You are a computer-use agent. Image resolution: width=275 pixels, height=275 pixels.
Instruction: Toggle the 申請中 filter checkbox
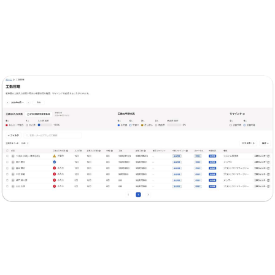[x=130, y=125]
